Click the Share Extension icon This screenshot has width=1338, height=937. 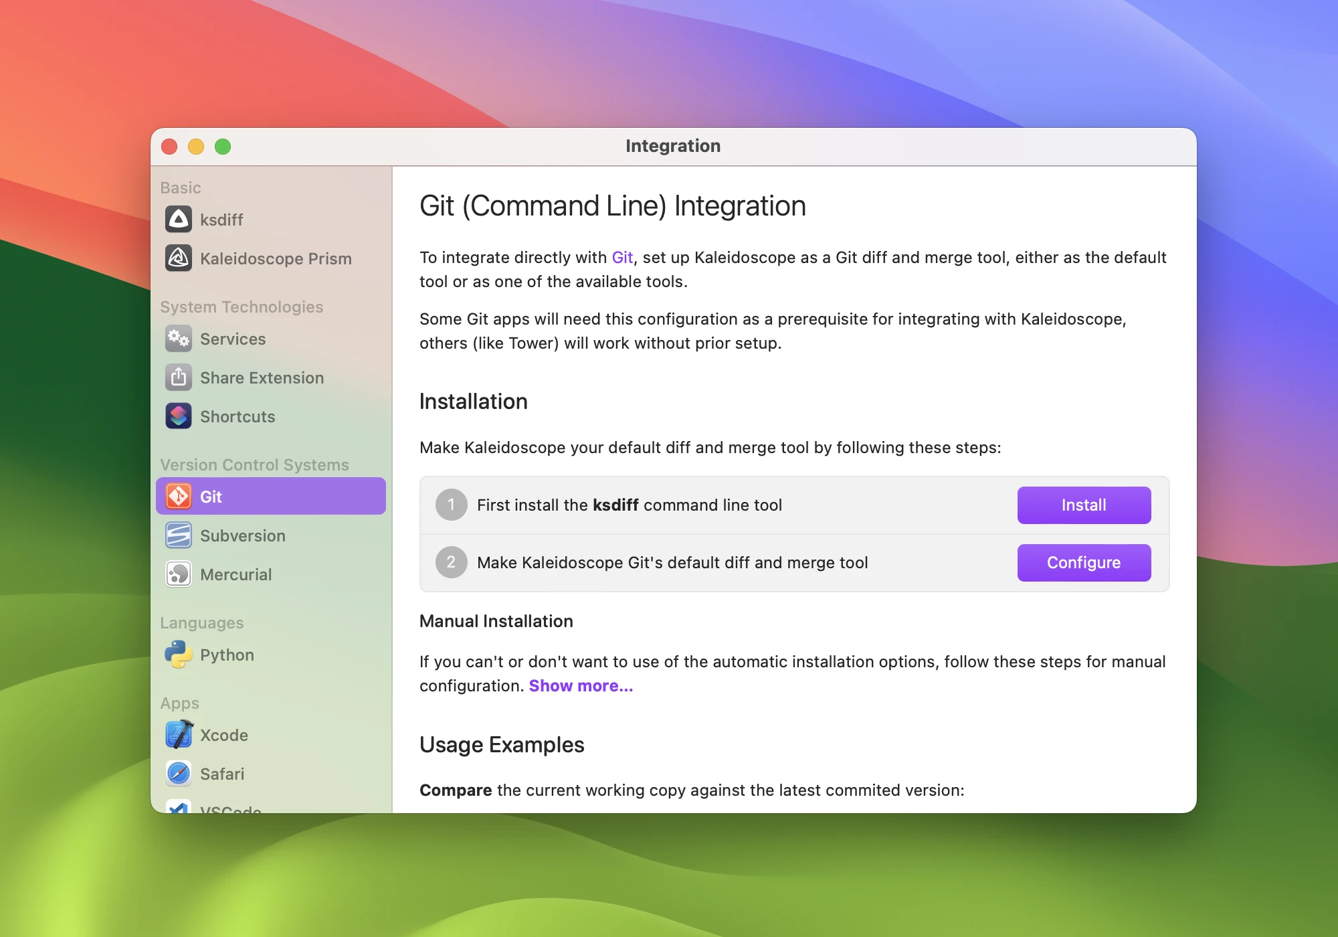click(179, 377)
